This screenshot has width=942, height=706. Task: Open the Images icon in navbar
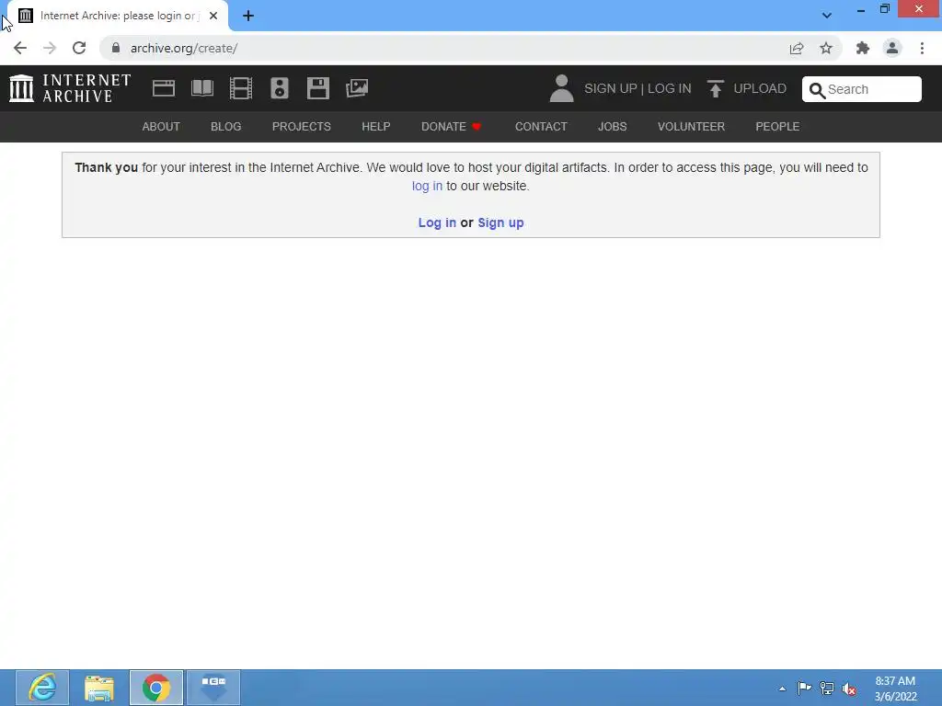click(x=357, y=88)
